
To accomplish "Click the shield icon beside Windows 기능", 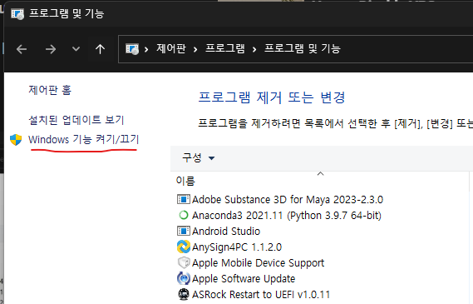I will (16, 140).
